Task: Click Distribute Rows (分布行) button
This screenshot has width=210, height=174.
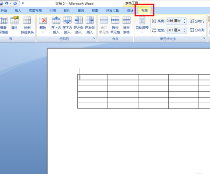Action: [x=197, y=21]
